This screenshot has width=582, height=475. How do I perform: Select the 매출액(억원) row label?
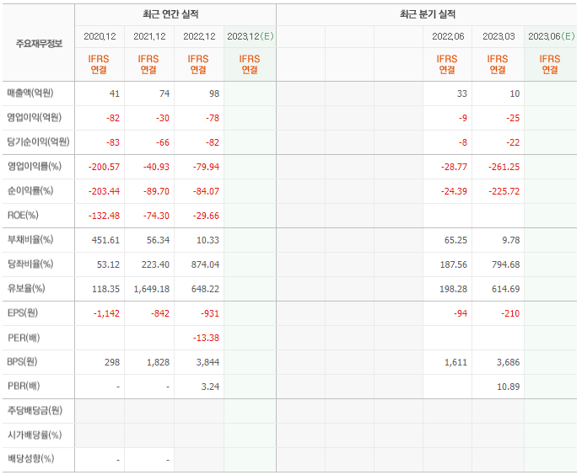(x=30, y=93)
